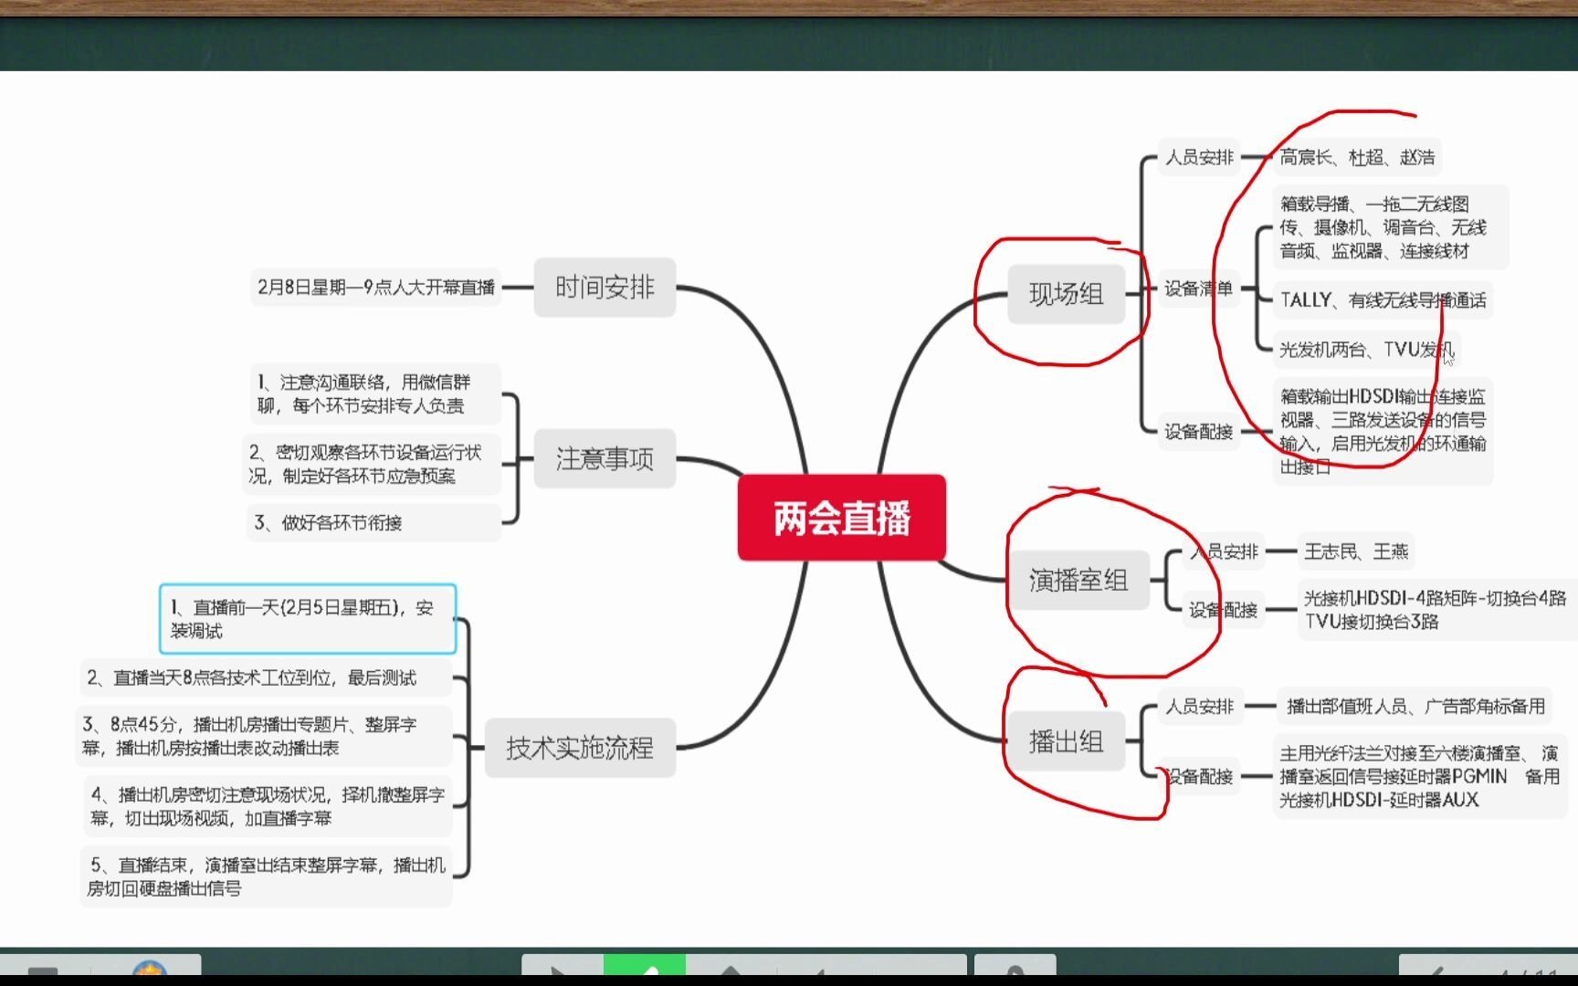Select the 箱载导播、一拖二无线图传 equipment node
Viewport: 1578px width, 986px height.
pos(1391,227)
